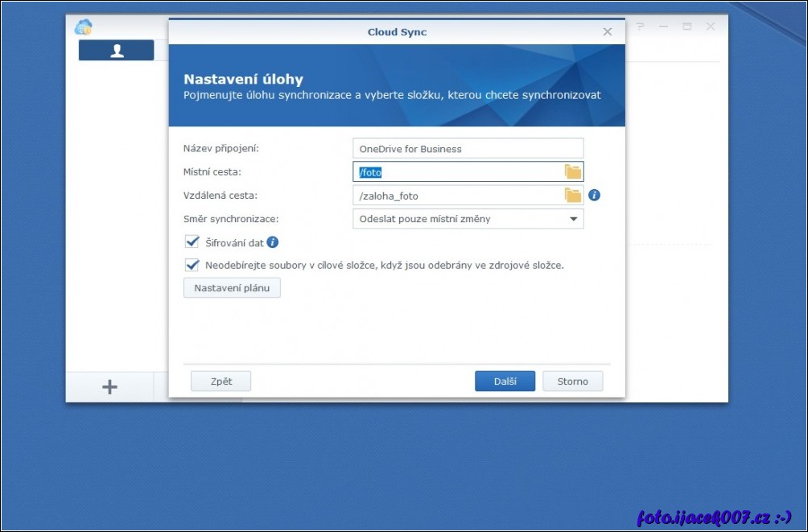The width and height of the screenshot is (808, 532).
Task: Close the Cloud Sync setup dialog
Action: [x=608, y=32]
